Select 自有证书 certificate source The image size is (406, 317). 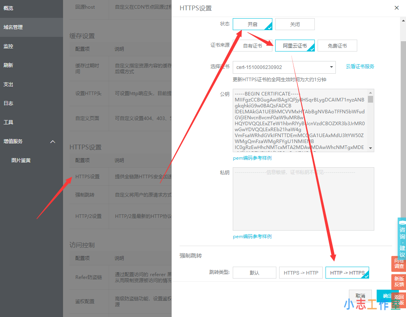click(253, 46)
